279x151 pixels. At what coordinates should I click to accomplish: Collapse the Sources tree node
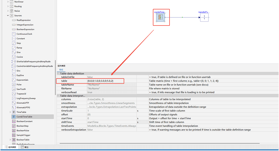click(8, 16)
